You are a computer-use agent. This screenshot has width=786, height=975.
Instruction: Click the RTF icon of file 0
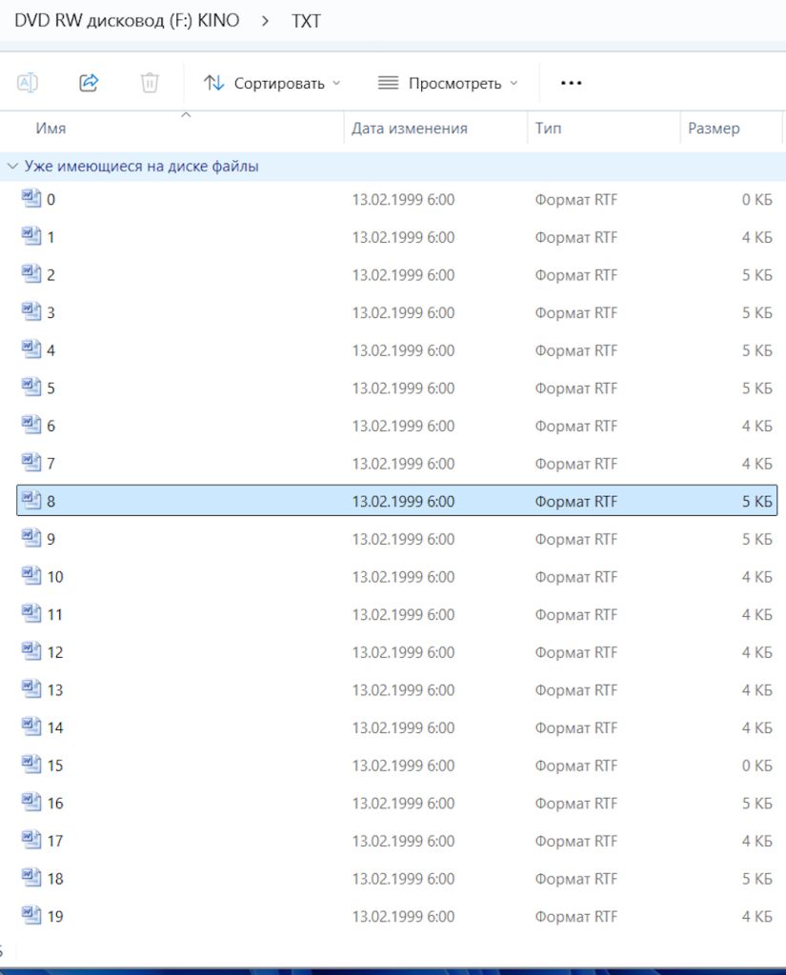tap(31, 199)
